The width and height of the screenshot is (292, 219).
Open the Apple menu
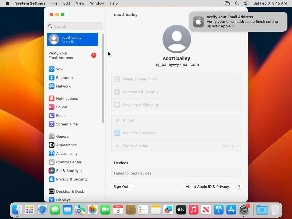(x=7, y=3)
